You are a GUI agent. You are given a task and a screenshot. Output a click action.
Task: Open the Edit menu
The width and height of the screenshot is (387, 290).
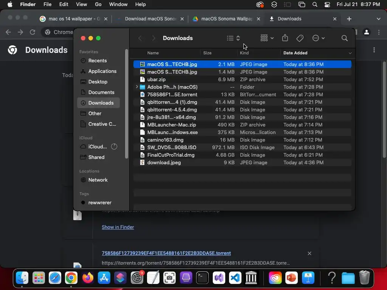pyautogui.click(x=63, y=5)
